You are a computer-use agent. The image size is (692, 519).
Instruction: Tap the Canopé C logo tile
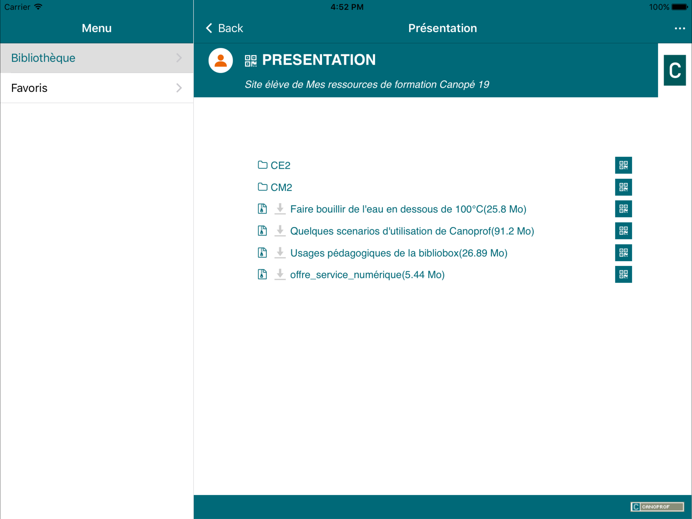pos(675,70)
